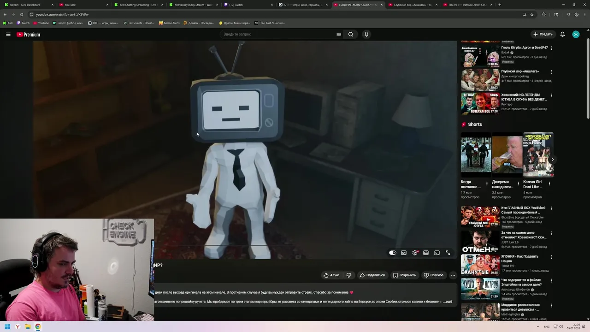590x332 pixels.
Task: Open 'Meme Alerts' bookmark
Action: click(x=169, y=23)
